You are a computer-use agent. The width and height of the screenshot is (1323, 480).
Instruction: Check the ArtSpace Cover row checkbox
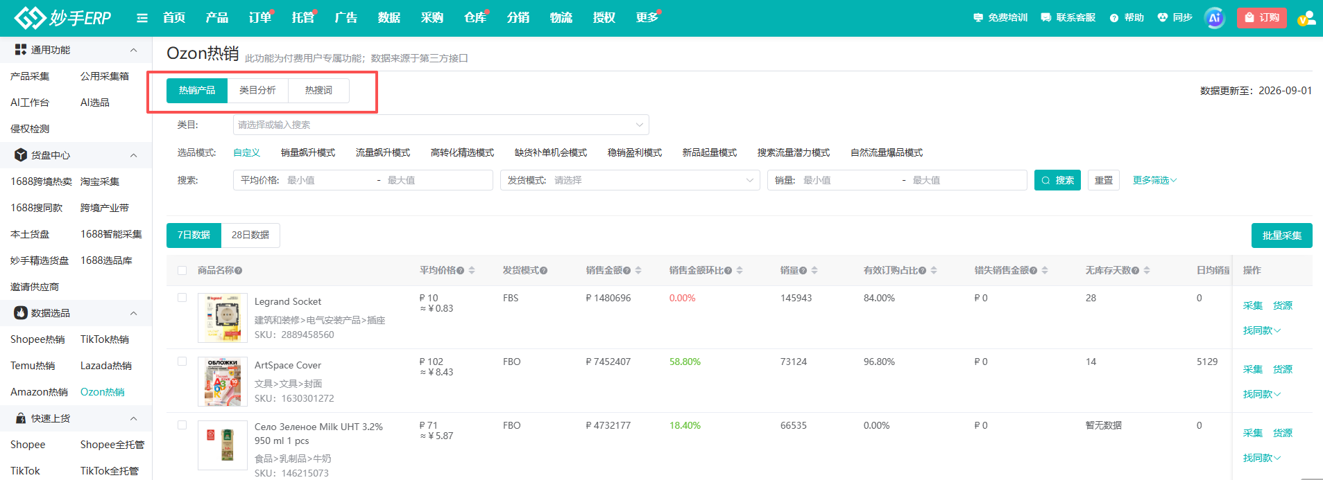[182, 361]
